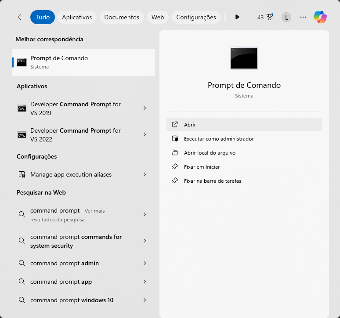Search 'command prompt commands for system security'
340x318 pixels.
click(76, 241)
